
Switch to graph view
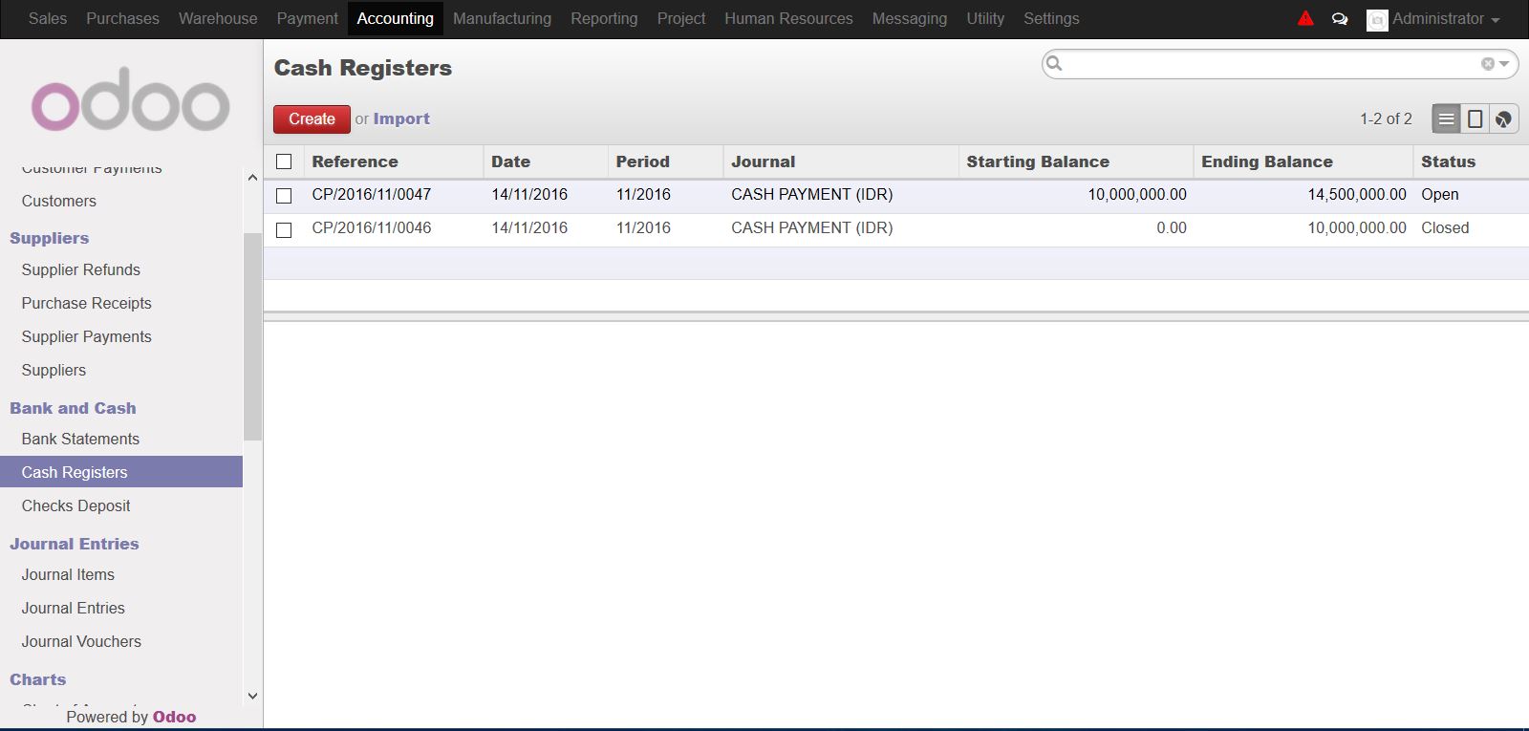pos(1503,118)
